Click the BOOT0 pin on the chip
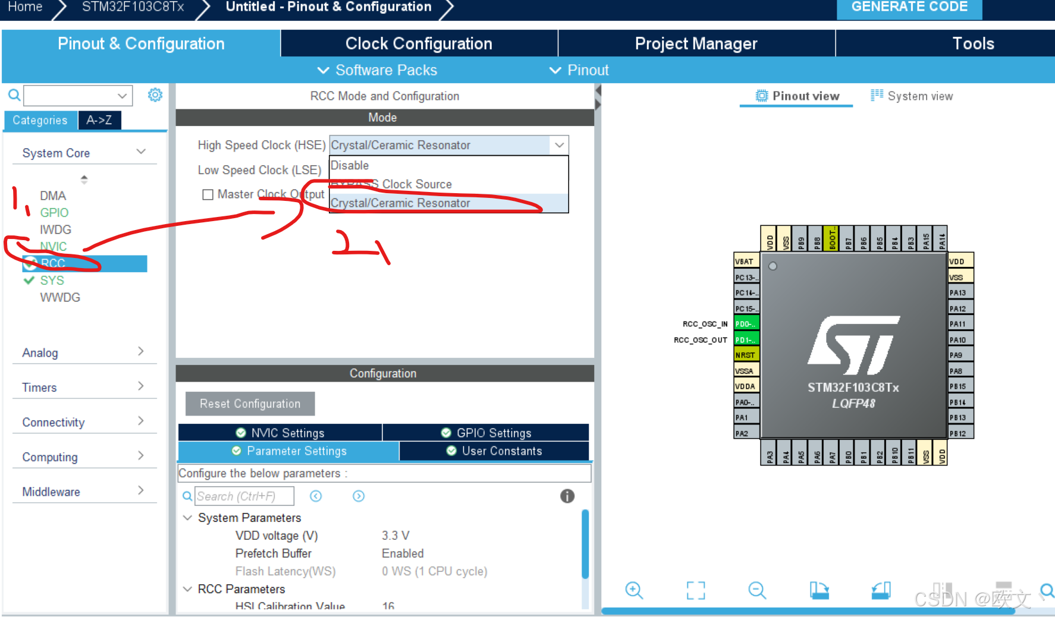 coord(832,238)
